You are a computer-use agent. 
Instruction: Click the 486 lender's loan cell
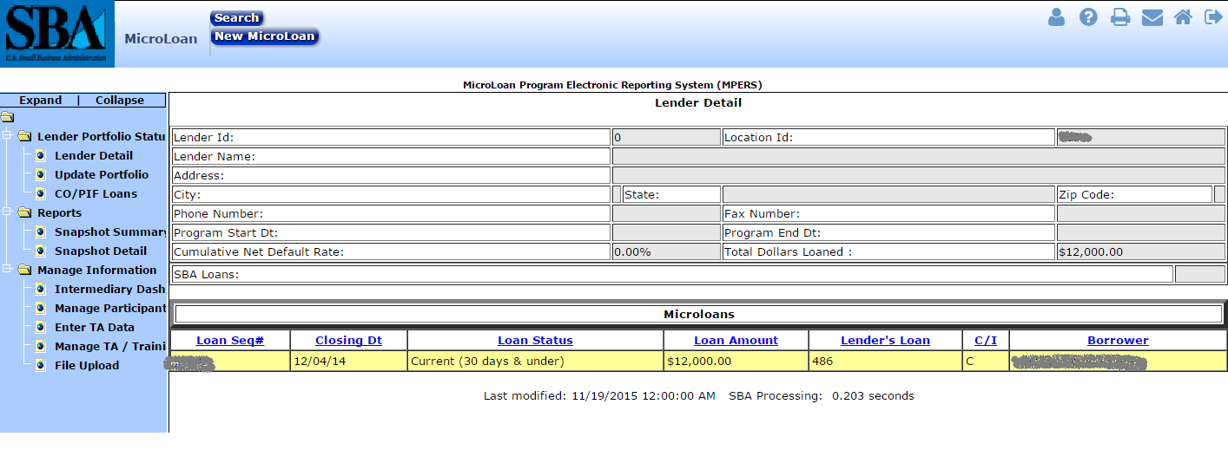885,361
